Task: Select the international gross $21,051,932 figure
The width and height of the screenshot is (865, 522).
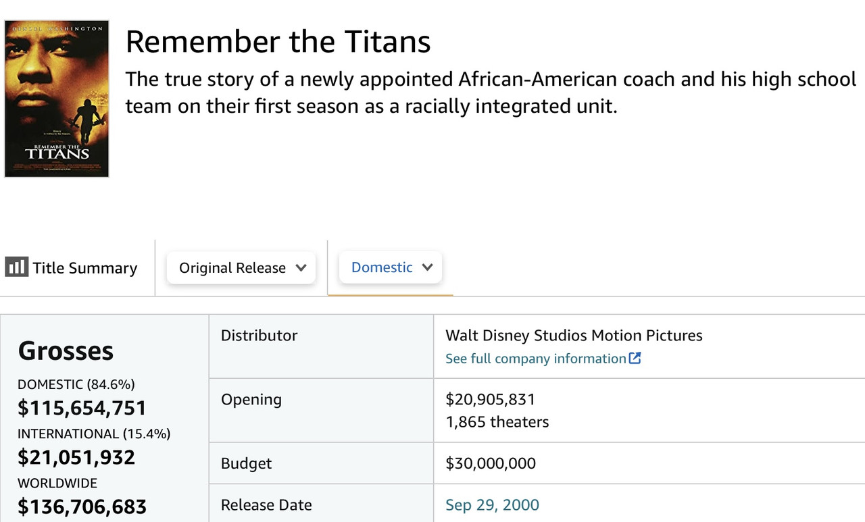Action: pos(76,457)
